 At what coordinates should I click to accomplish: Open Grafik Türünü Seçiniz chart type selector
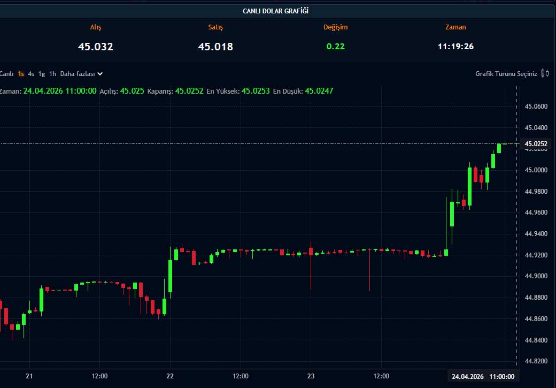(x=506, y=74)
